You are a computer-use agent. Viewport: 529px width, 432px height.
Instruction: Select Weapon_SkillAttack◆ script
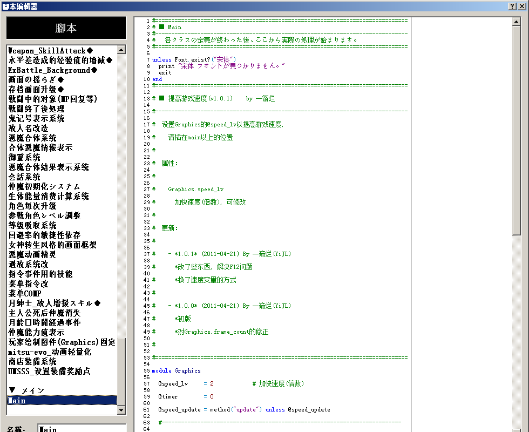coord(62,51)
